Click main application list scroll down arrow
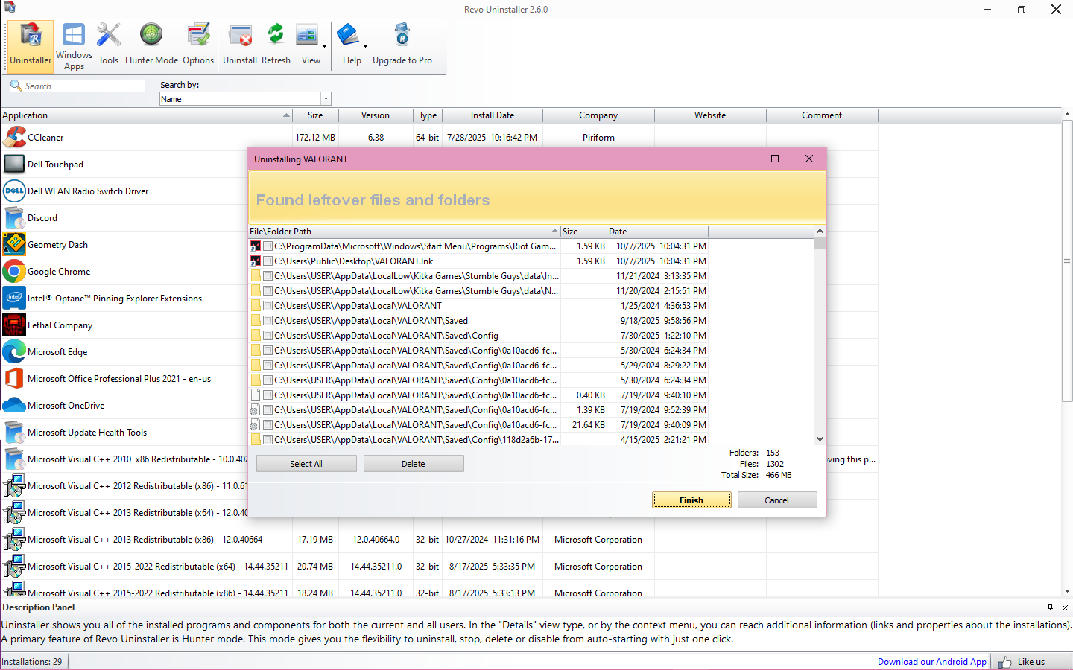 1067,591
